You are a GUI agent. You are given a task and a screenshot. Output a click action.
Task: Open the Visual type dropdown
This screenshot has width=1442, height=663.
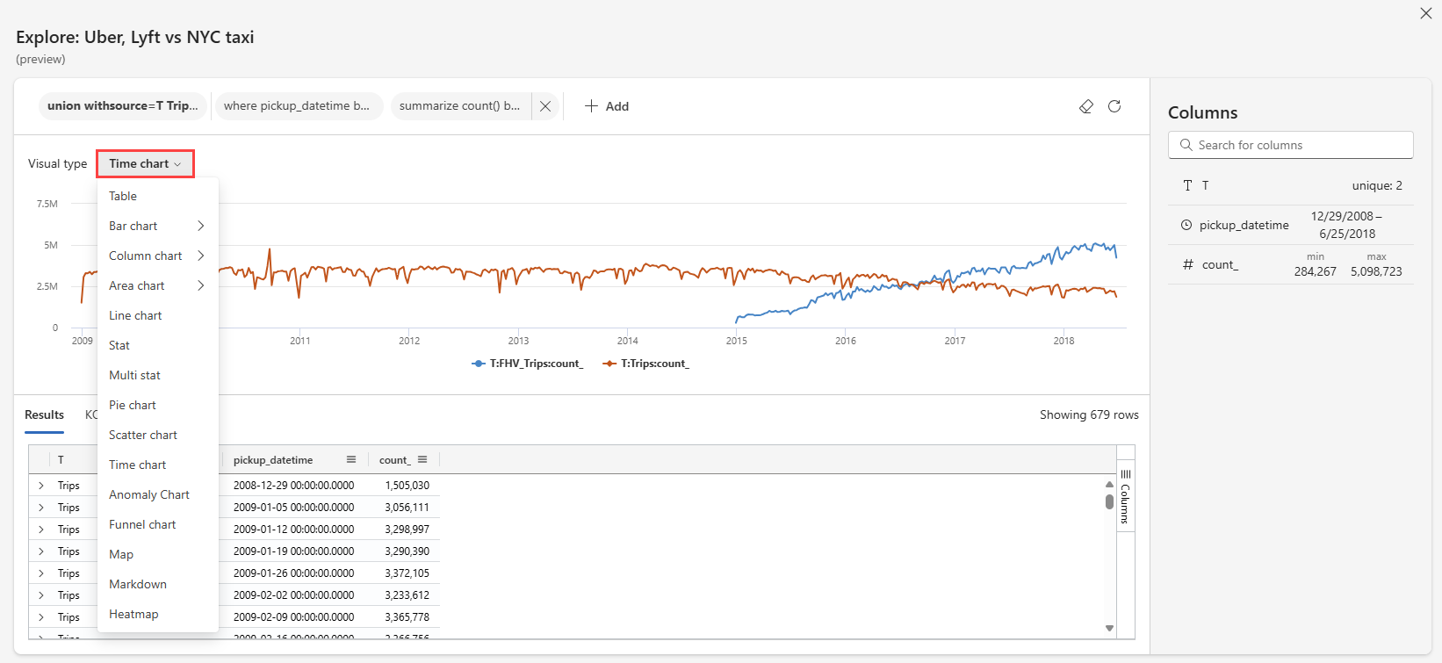point(145,163)
